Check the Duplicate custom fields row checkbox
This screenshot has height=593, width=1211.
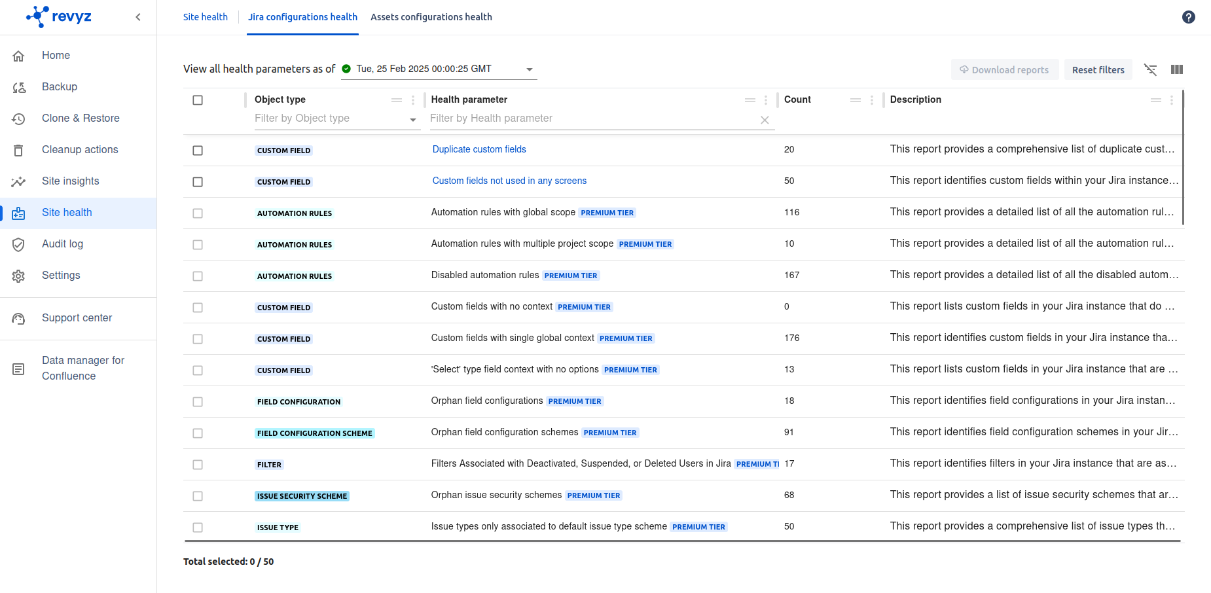pyautogui.click(x=198, y=151)
